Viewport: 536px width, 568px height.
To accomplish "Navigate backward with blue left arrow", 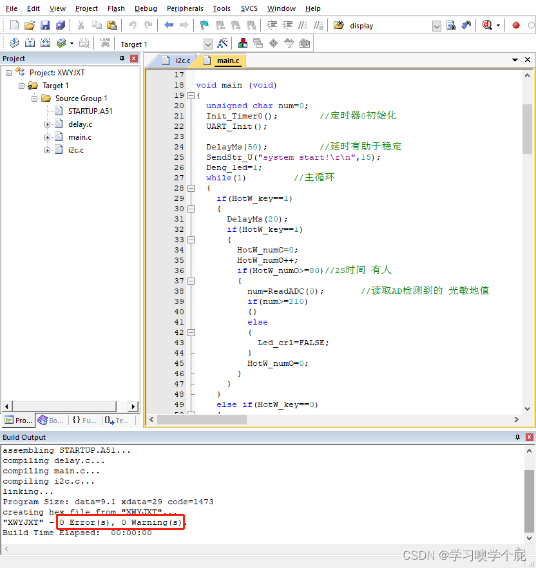I will tap(169, 25).
